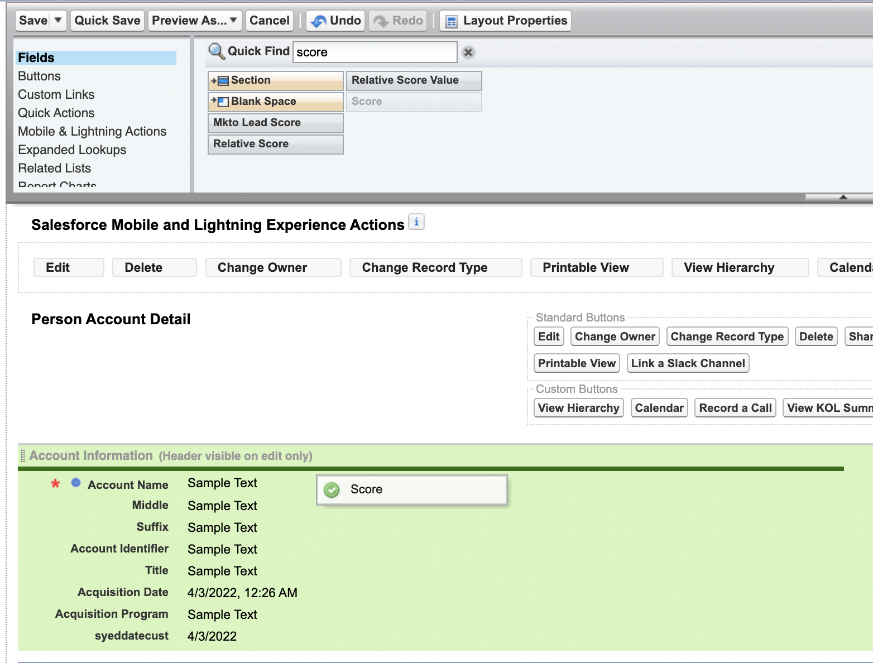Click the Account Information section drag handle
Viewport: 873px width, 663px height.
[x=23, y=456]
